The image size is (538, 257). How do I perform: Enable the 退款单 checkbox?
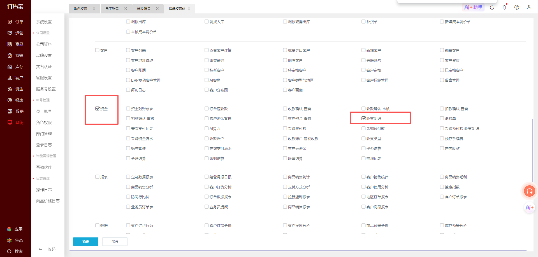point(442,118)
